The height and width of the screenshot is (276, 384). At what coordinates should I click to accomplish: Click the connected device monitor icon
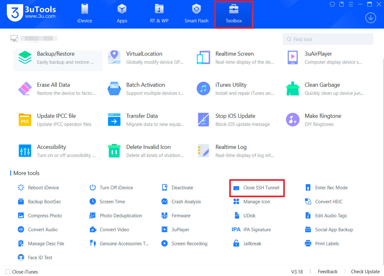[14, 39]
